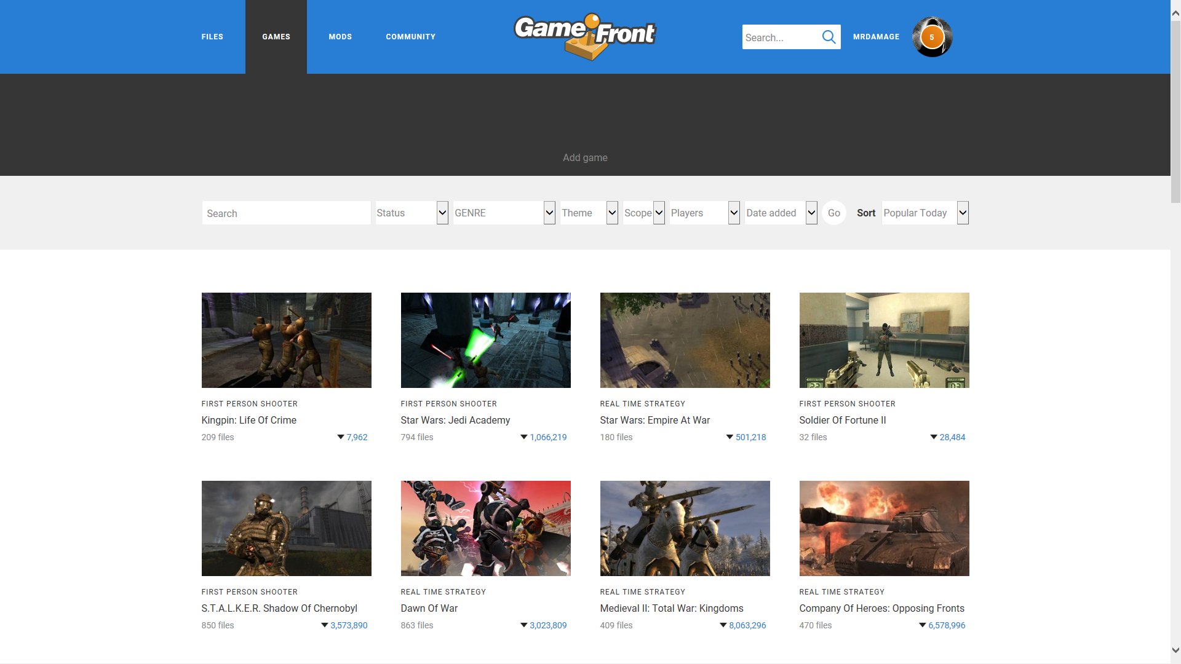
Task: Click the GameFront joystick logo
Action: click(585, 37)
